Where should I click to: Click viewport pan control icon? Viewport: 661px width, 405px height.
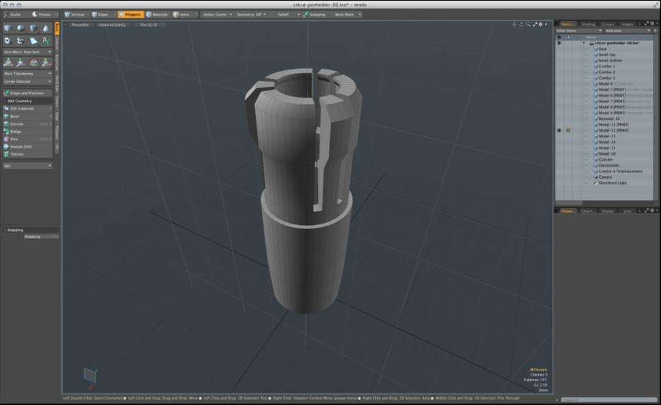[515, 25]
